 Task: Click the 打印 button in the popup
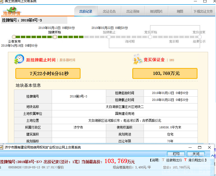(176, 154)
